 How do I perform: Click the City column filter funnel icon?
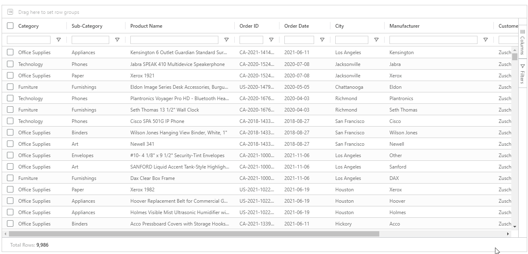point(376,40)
